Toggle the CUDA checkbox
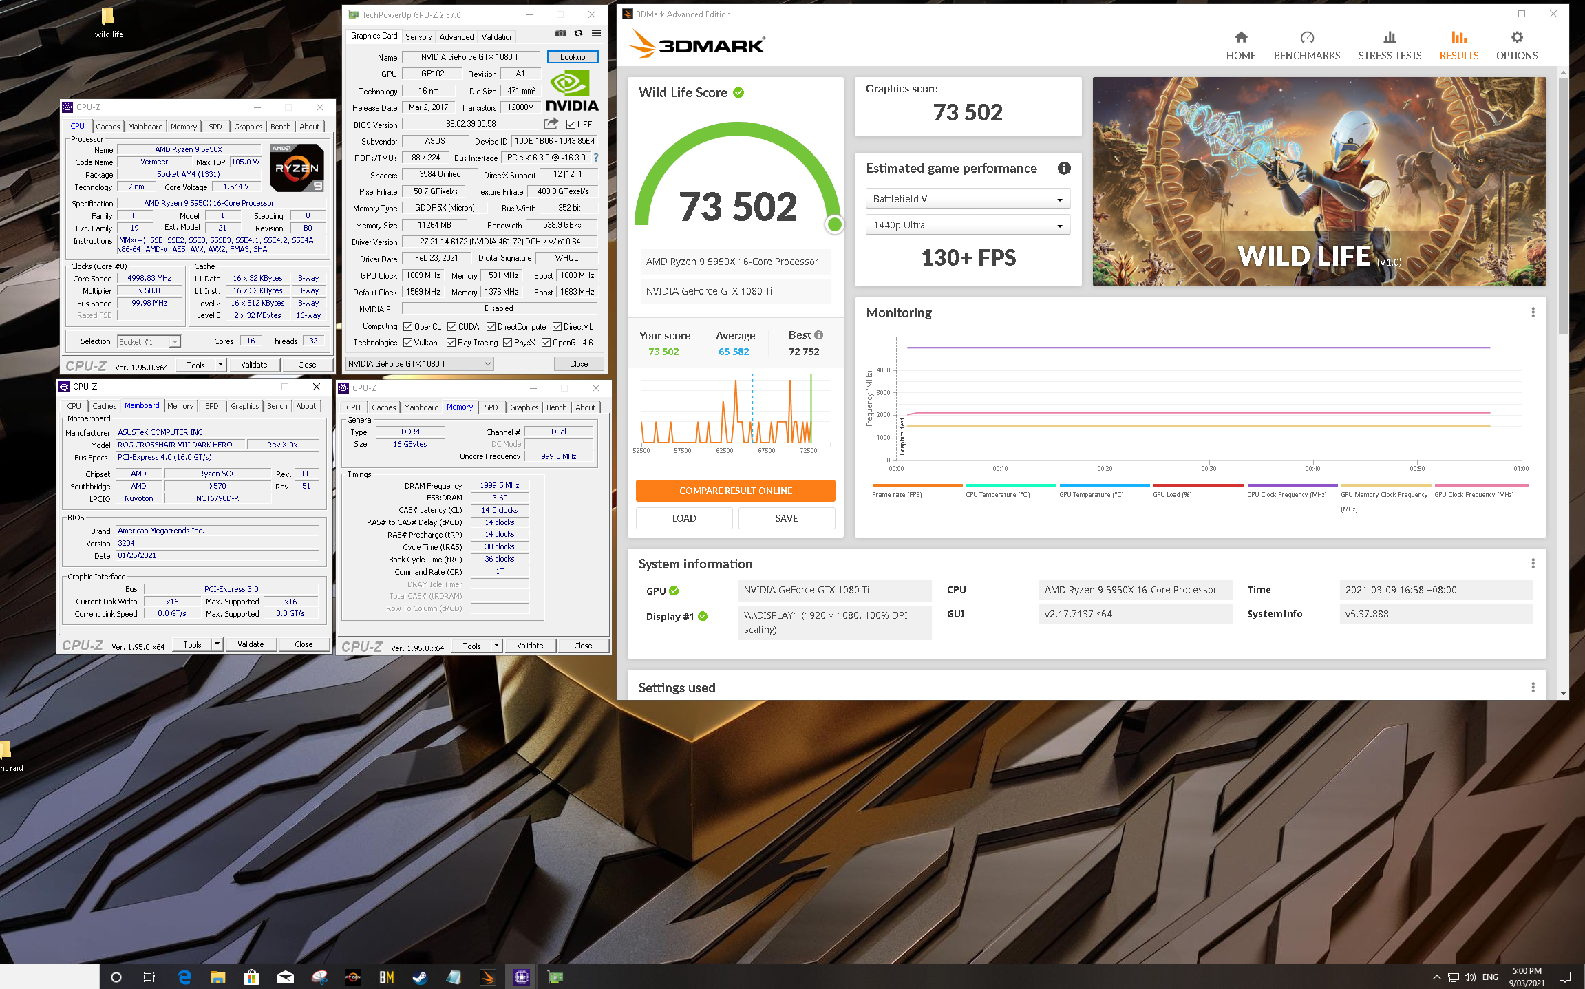This screenshot has height=989, width=1585. click(451, 327)
